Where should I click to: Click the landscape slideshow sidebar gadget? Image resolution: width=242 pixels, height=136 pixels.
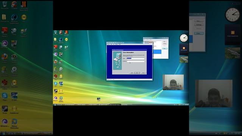coord(184,60)
